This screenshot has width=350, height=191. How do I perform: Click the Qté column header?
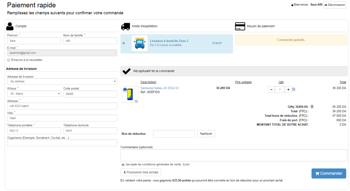pyautogui.click(x=281, y=82)
